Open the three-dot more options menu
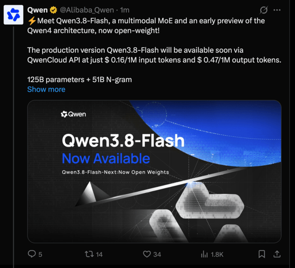Viewport: 295px width, 268px height. (x=277, y=10)
